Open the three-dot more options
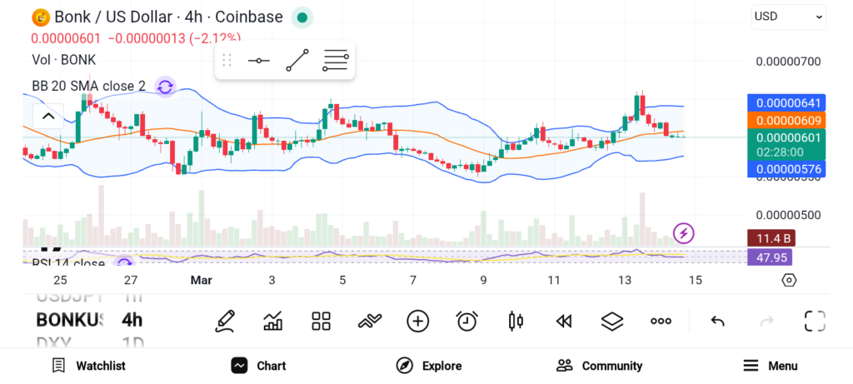 (661, 321)
